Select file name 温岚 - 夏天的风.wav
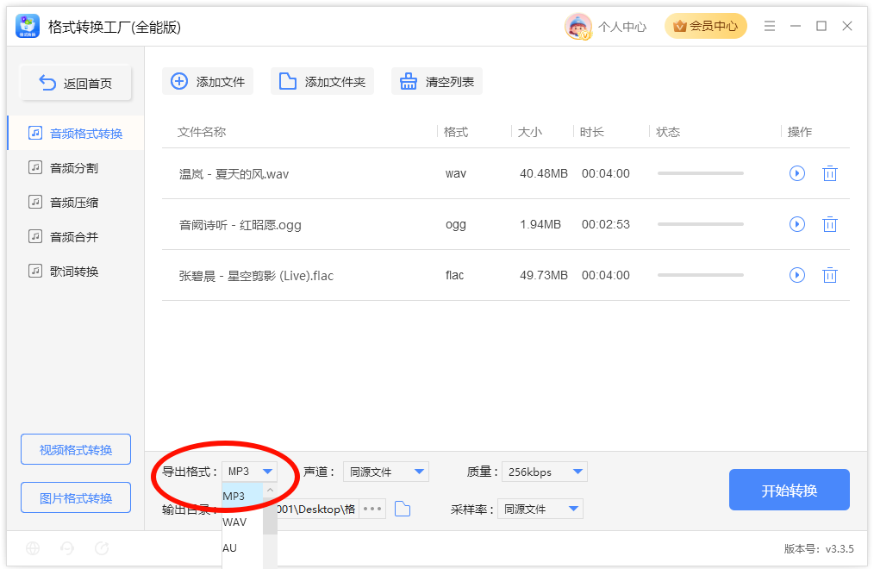The image size is (874, 569). tap(234, 174)
